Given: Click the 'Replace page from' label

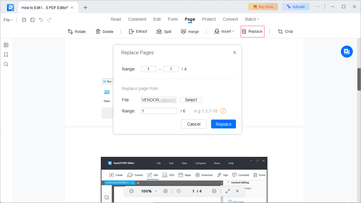Looking at the screenshot, I should 140,88.
